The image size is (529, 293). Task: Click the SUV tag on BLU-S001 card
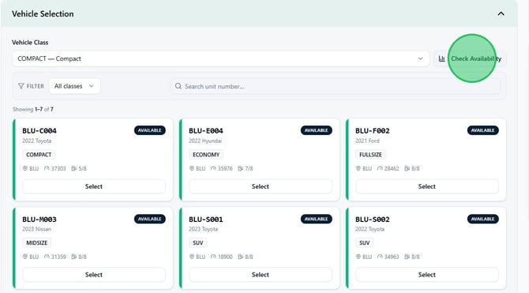point(198,242)
